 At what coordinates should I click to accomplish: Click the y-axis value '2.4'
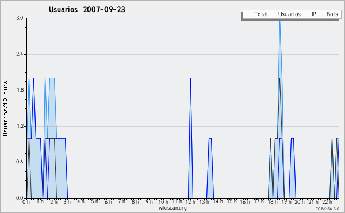(x=20, y=54)
